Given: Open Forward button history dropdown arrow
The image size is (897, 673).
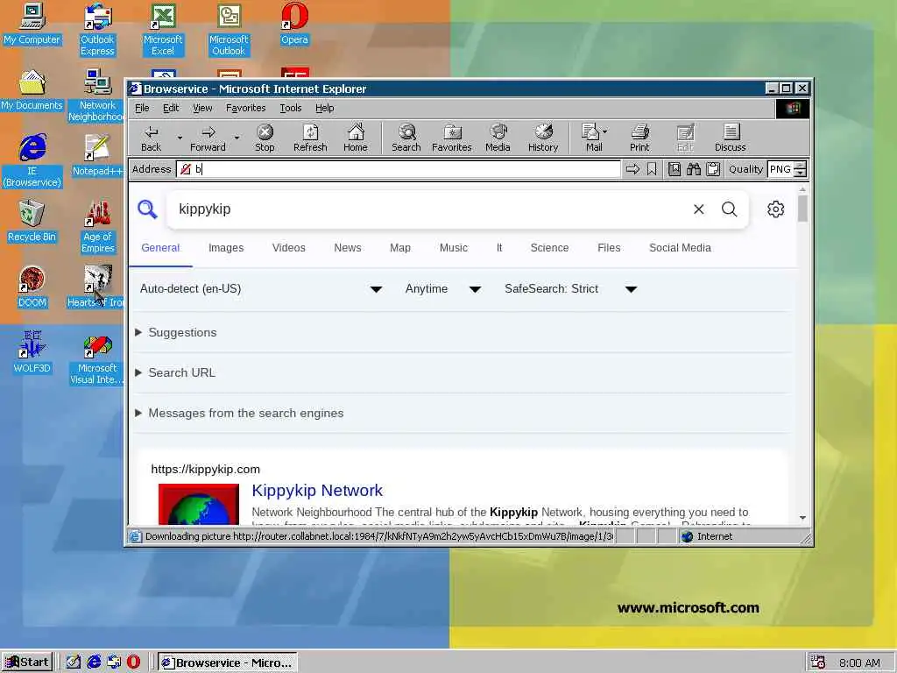Looking at the screenshot, I should point(237,138).
